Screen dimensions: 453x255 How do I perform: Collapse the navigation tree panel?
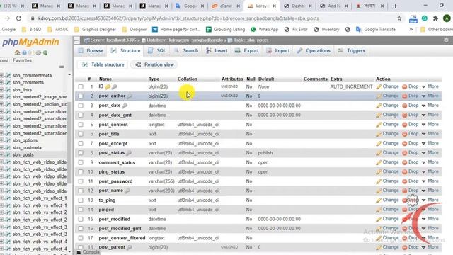click(62, 67)
